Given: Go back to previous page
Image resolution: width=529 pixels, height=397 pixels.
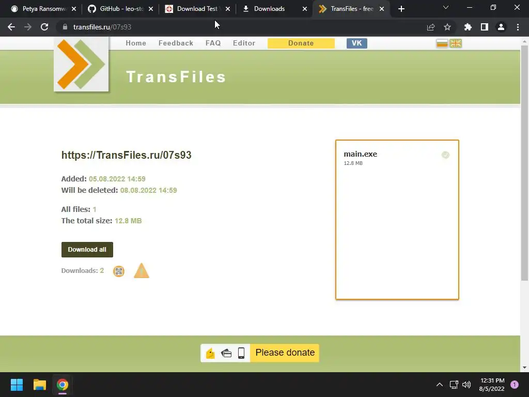Looking at the screenshot, I should 11,27.
